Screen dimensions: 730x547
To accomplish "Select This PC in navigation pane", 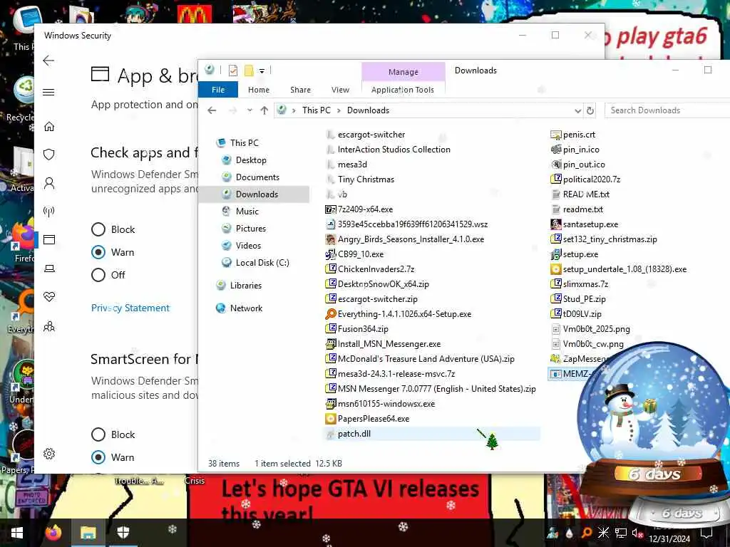I will click(x=244, y=142).
